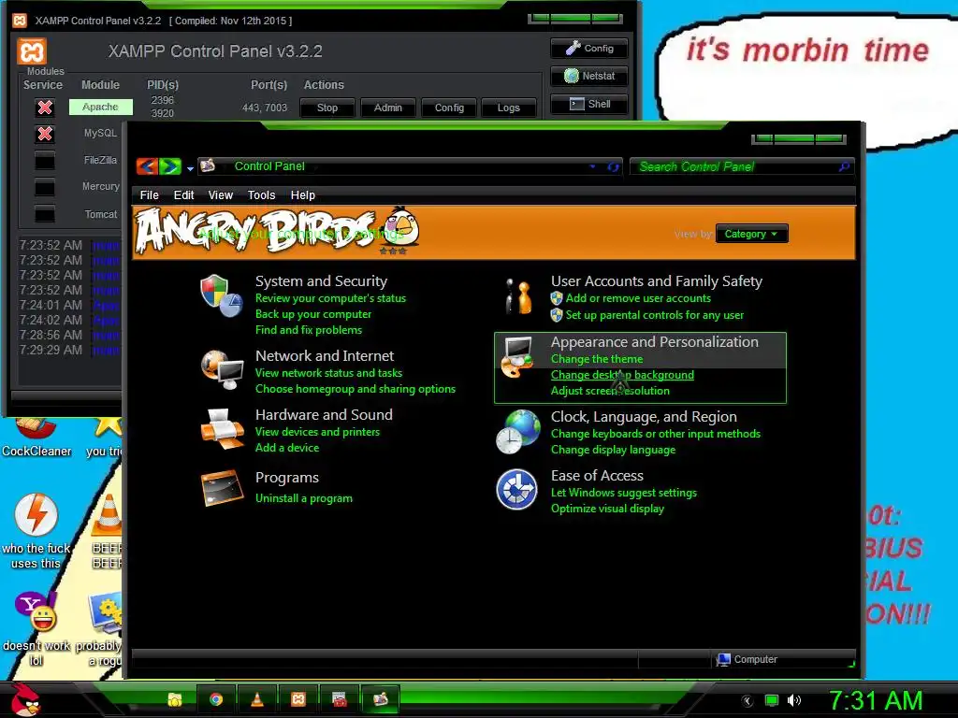The height and width of the screenshot is (718, 958).
Task: Open the Ease of Access icon
Action: point(516,489)
